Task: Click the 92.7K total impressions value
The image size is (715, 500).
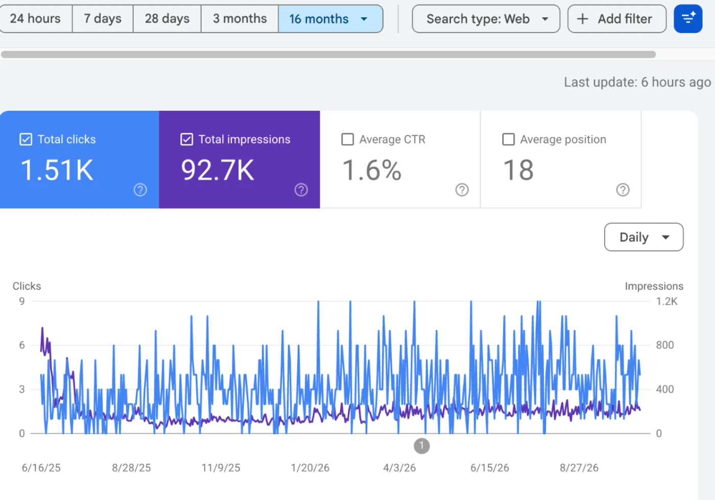Action: [x=218, y=170]
